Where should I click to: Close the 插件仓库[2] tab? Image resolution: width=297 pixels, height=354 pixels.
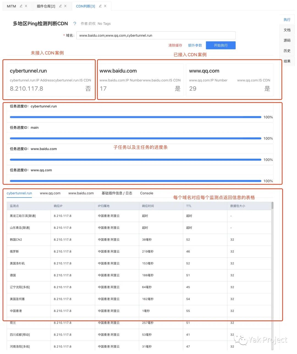65,6
